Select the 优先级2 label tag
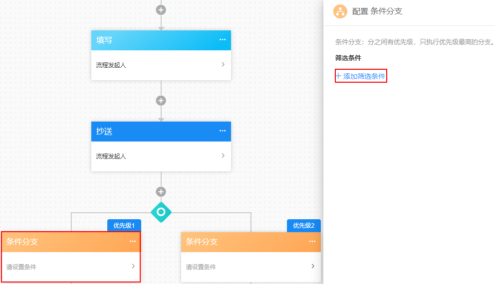The image size is (495, 284). 304,226
